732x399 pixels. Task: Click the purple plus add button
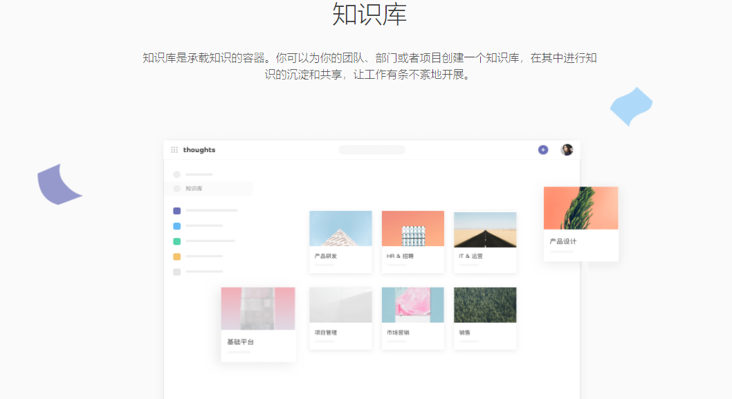[543, 150]
